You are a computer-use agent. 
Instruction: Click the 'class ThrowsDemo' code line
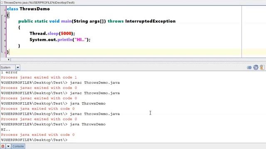coord(28,9)
